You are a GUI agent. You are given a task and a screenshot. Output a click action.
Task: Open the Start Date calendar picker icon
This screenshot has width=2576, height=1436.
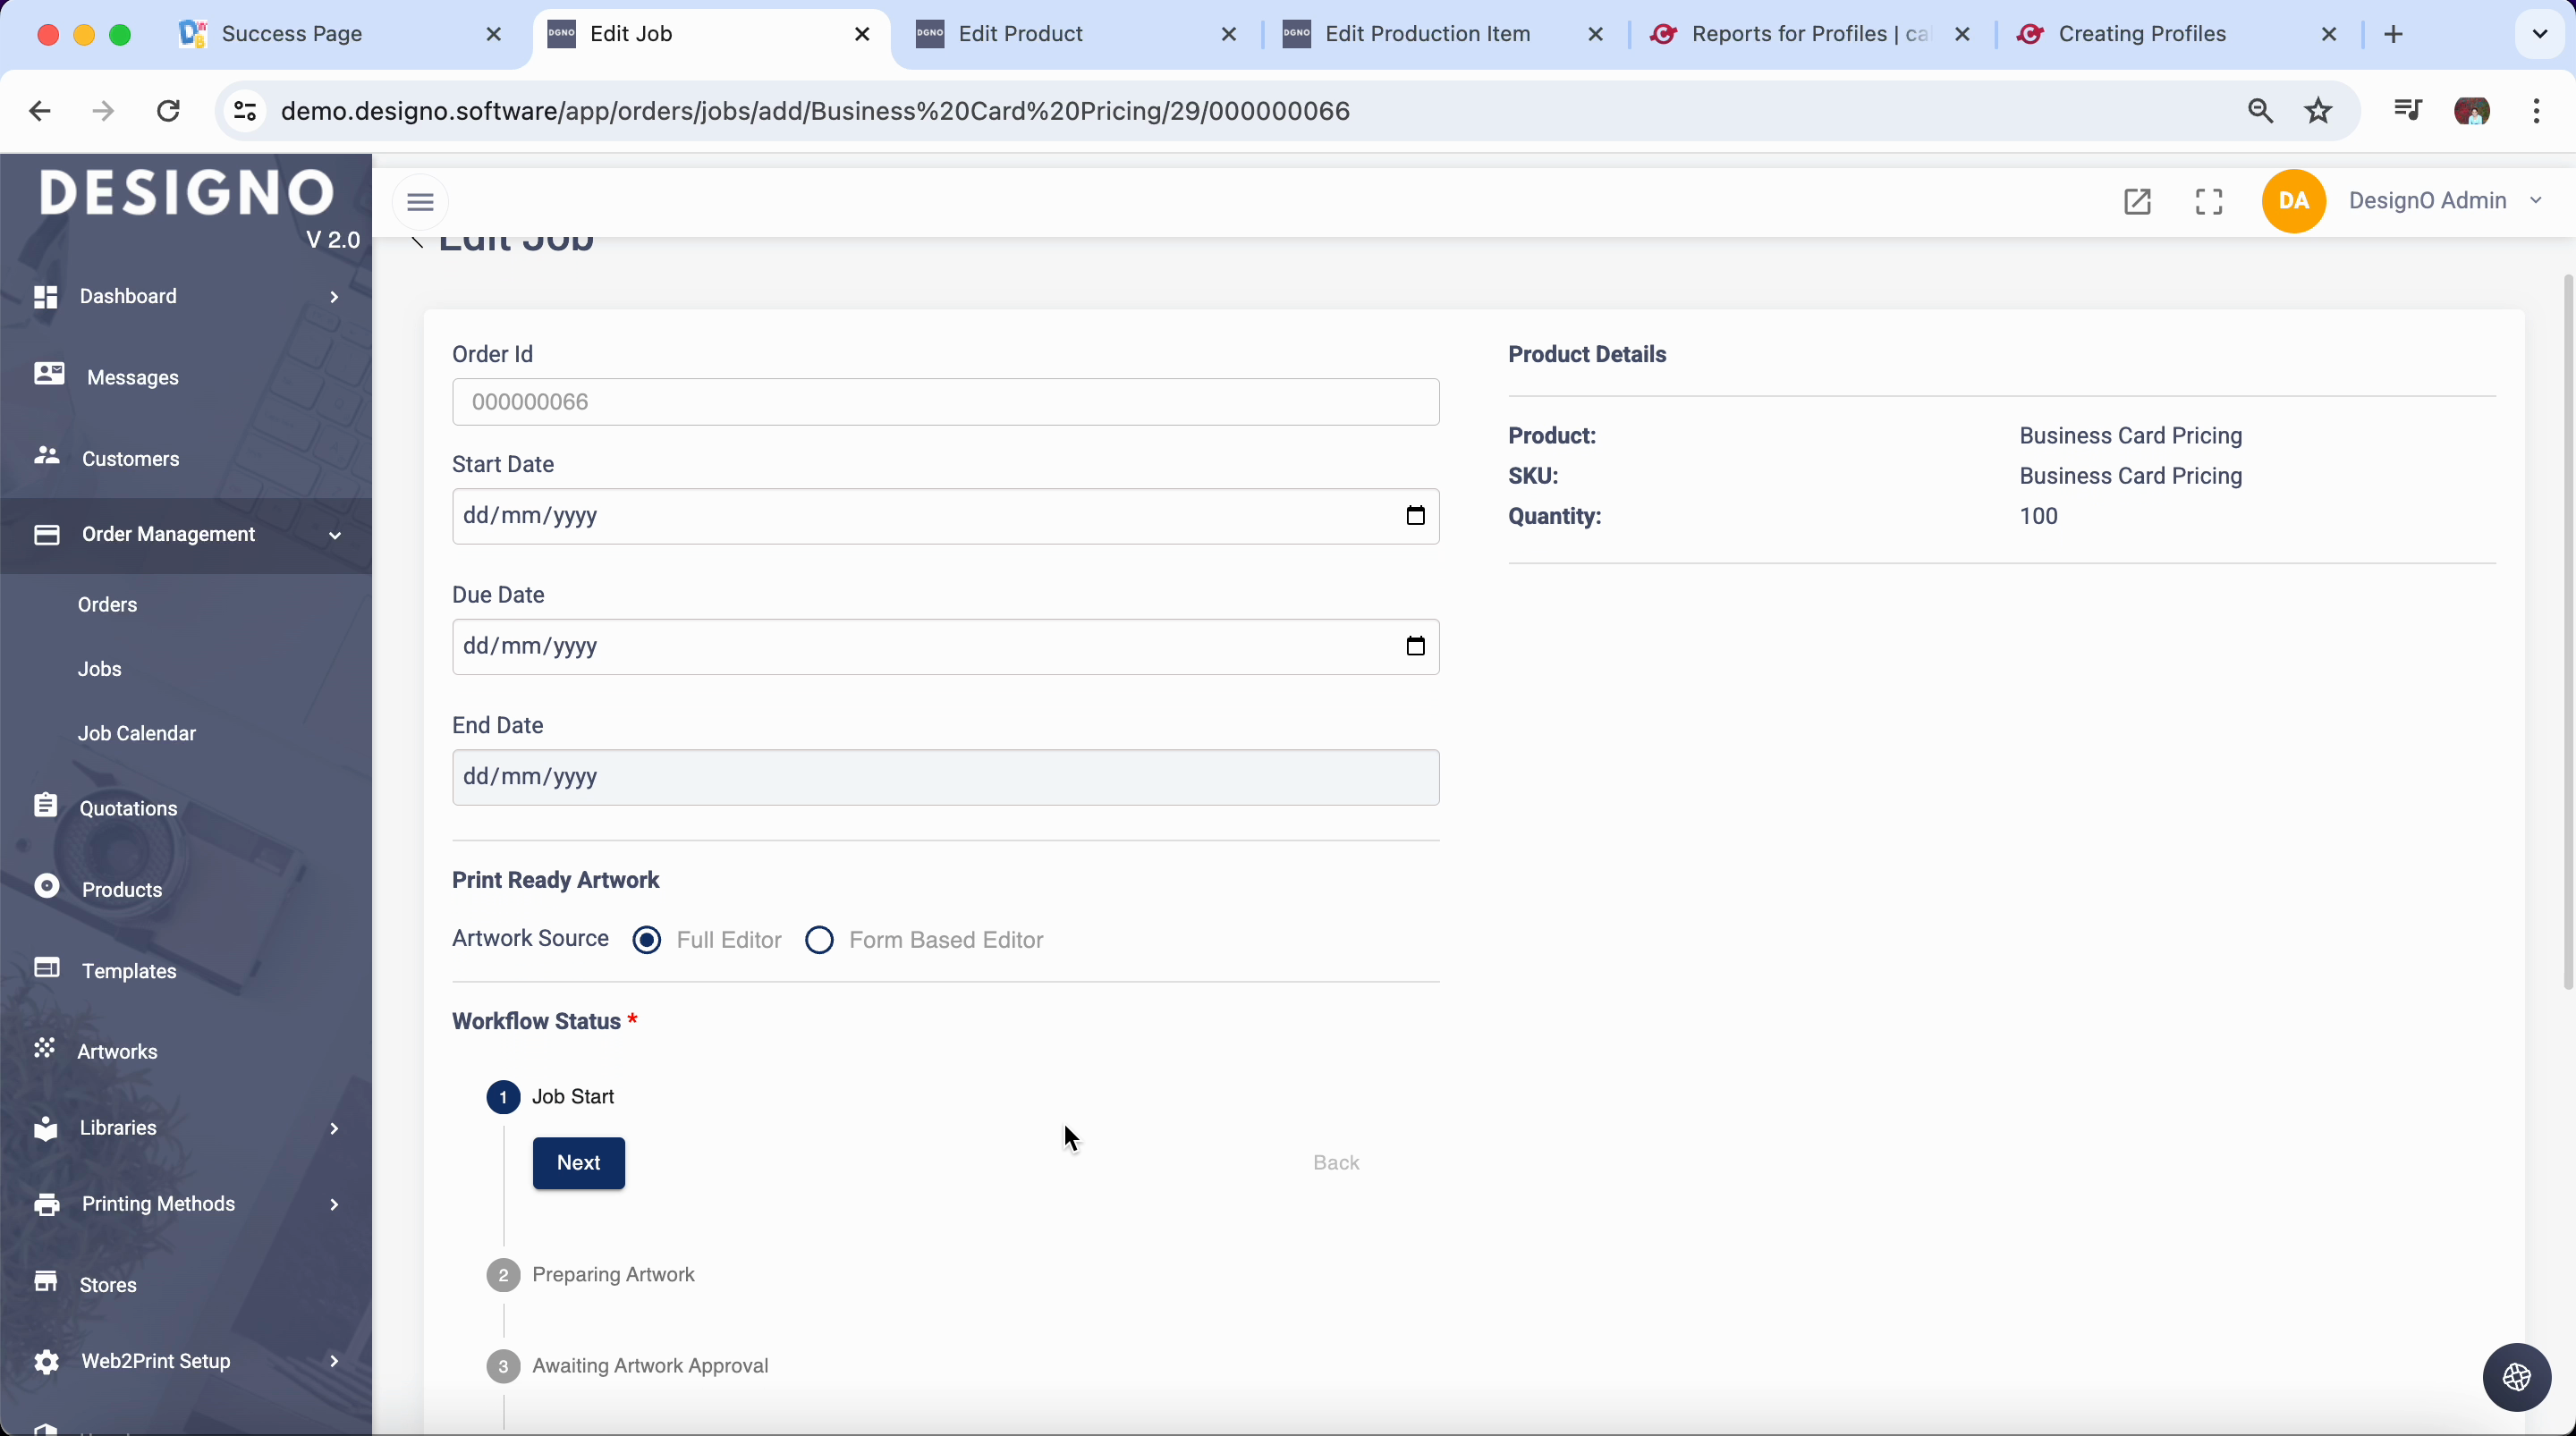pyautogui.click(x=1415, y=516)
